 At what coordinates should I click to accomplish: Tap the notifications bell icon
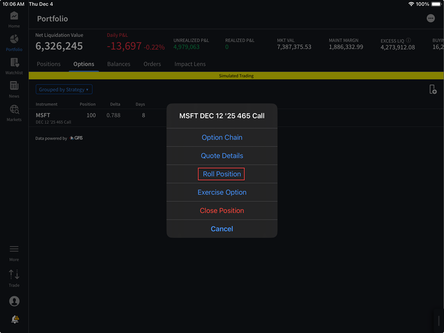[x=15, y=320]
